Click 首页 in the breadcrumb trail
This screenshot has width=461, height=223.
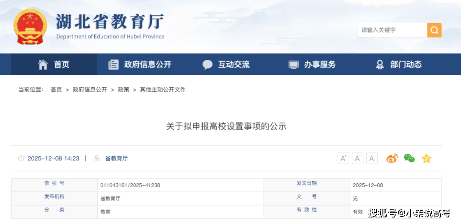click(56, 90)
